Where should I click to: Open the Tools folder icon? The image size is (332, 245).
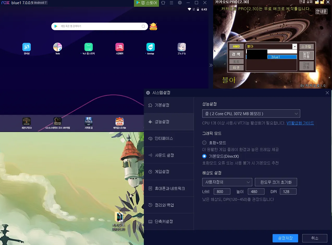pyautogui.click(x=58, y=47)
